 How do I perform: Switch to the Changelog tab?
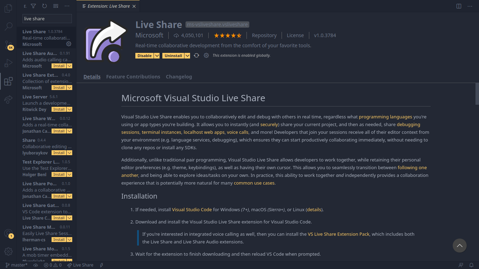click(179, 77)
